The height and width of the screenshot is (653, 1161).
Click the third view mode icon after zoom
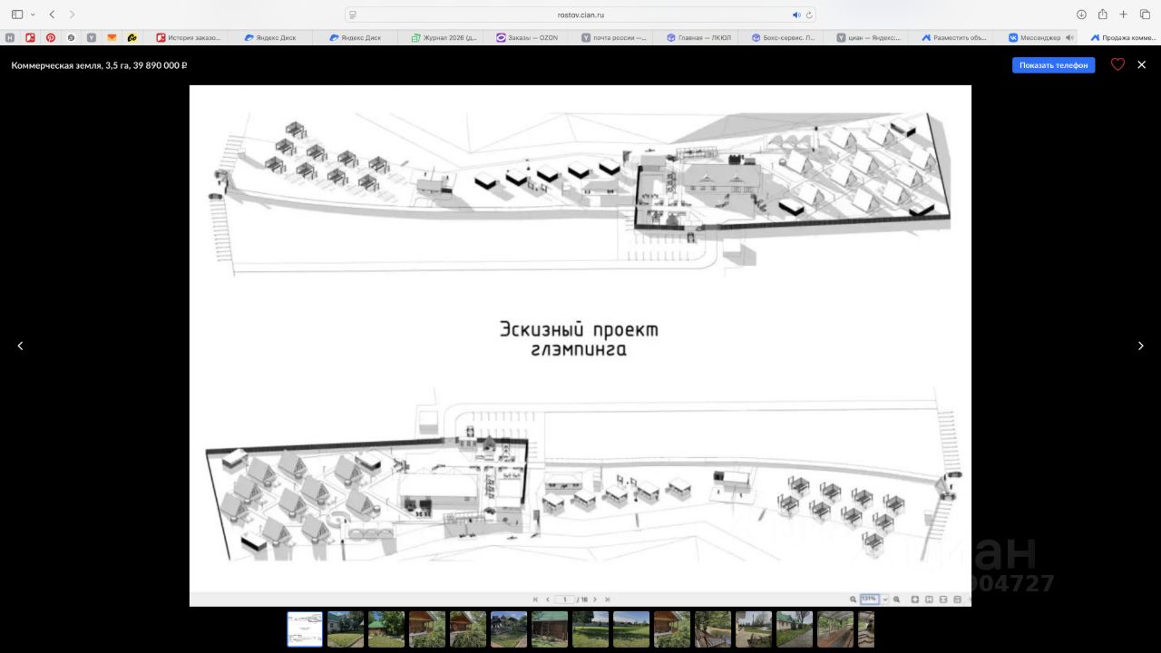[x=943, y=599]
